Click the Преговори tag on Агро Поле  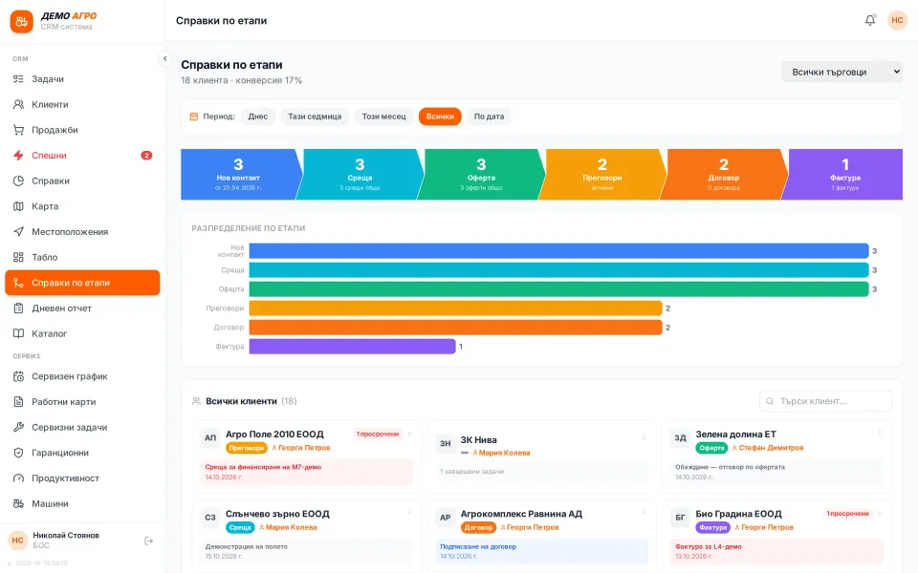click(x=247, y=448)
